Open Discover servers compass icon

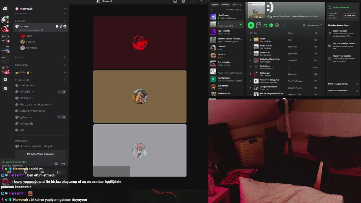(x=5, y=89)
